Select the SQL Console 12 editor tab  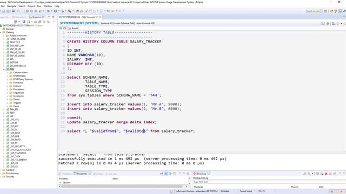[x=80, y=17]
